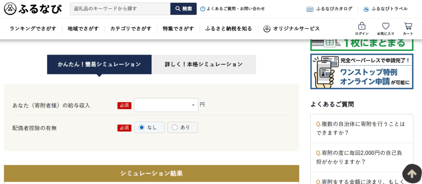Image resolution: width=422 pixels, height=184 pixels.
Task: Select the あり radio button
Action: click(x=175, y=127)
